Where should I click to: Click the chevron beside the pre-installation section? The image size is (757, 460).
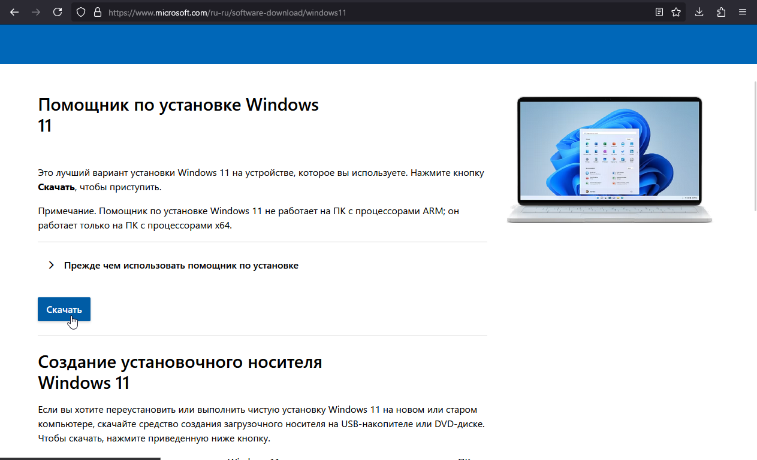pos(51,265)
